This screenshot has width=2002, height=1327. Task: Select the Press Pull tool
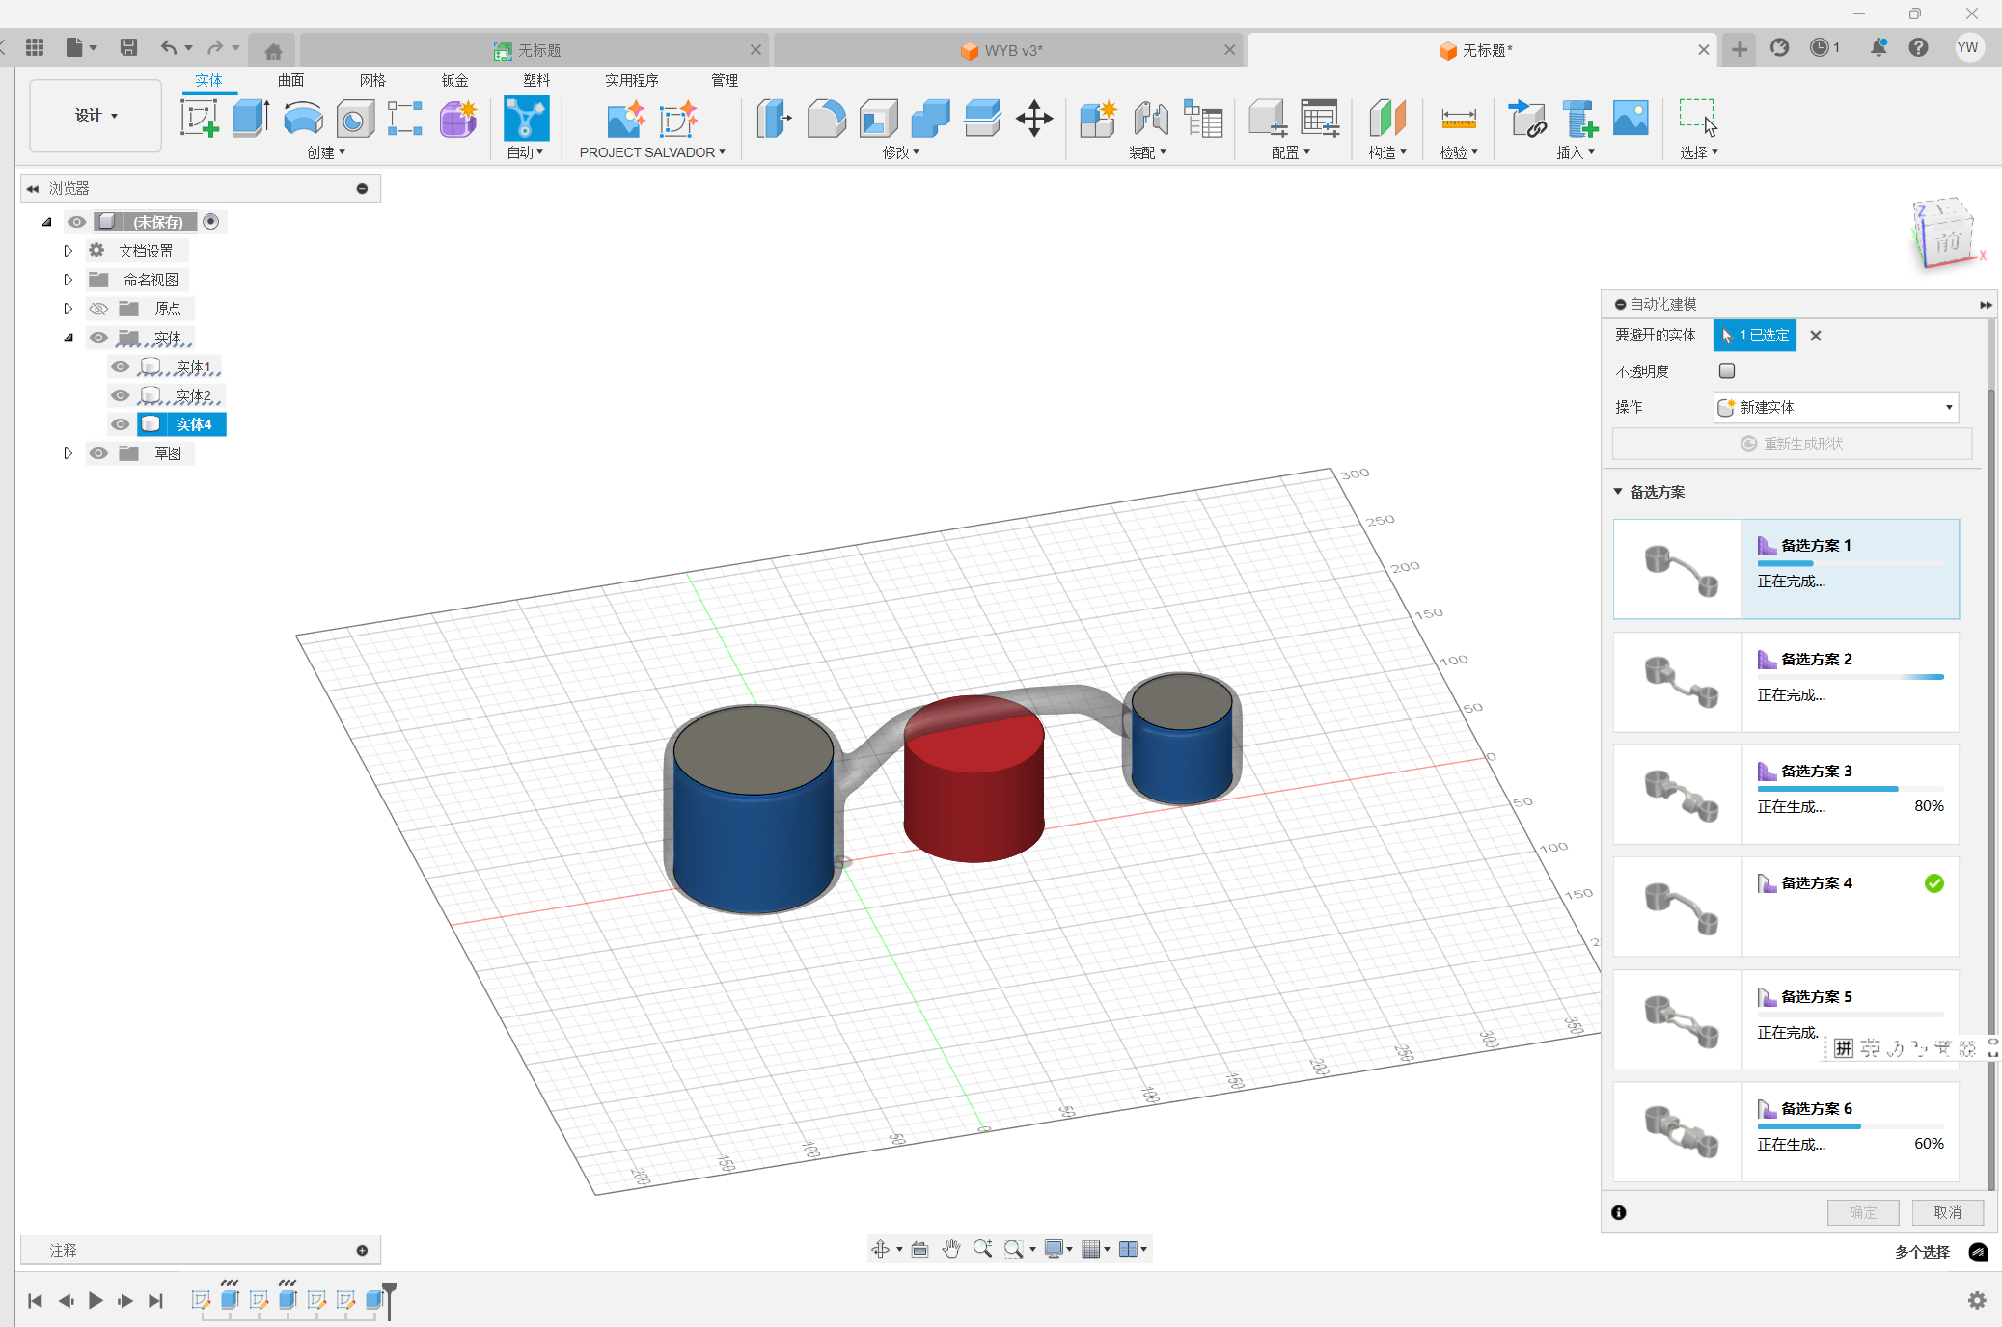773,119
